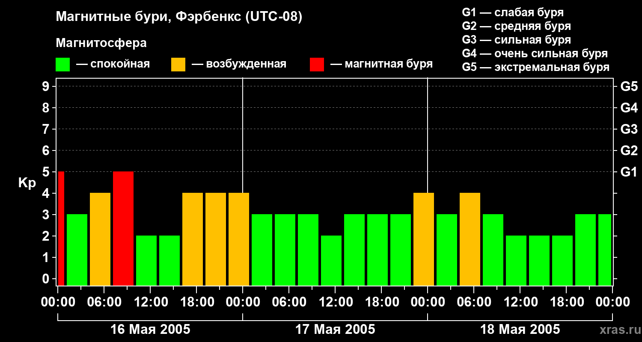The width and height of the screenshot is (642, 342).
Task: Click the '18 Мая 2005' date label
Action: 520,329
